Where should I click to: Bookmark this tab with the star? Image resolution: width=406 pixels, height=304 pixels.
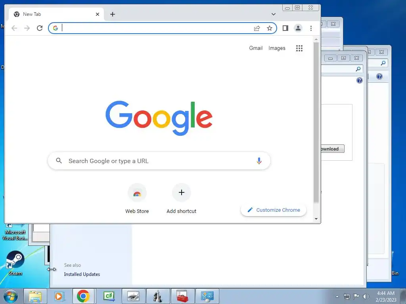pyautogui.click(x=270, y=28)
